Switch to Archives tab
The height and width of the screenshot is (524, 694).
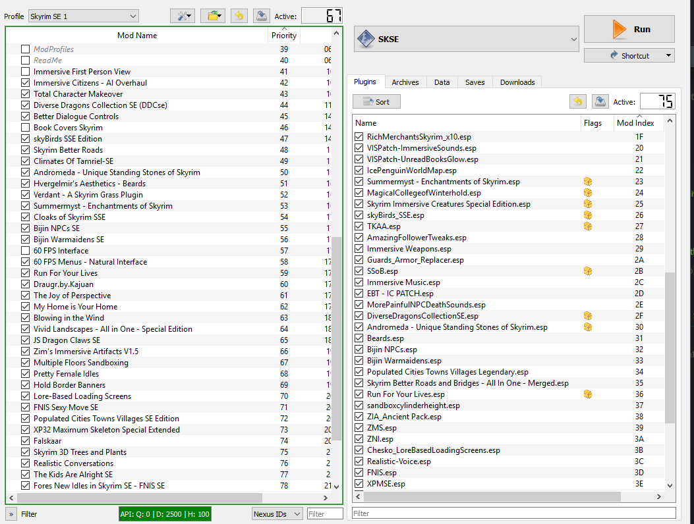click(405, 82)
